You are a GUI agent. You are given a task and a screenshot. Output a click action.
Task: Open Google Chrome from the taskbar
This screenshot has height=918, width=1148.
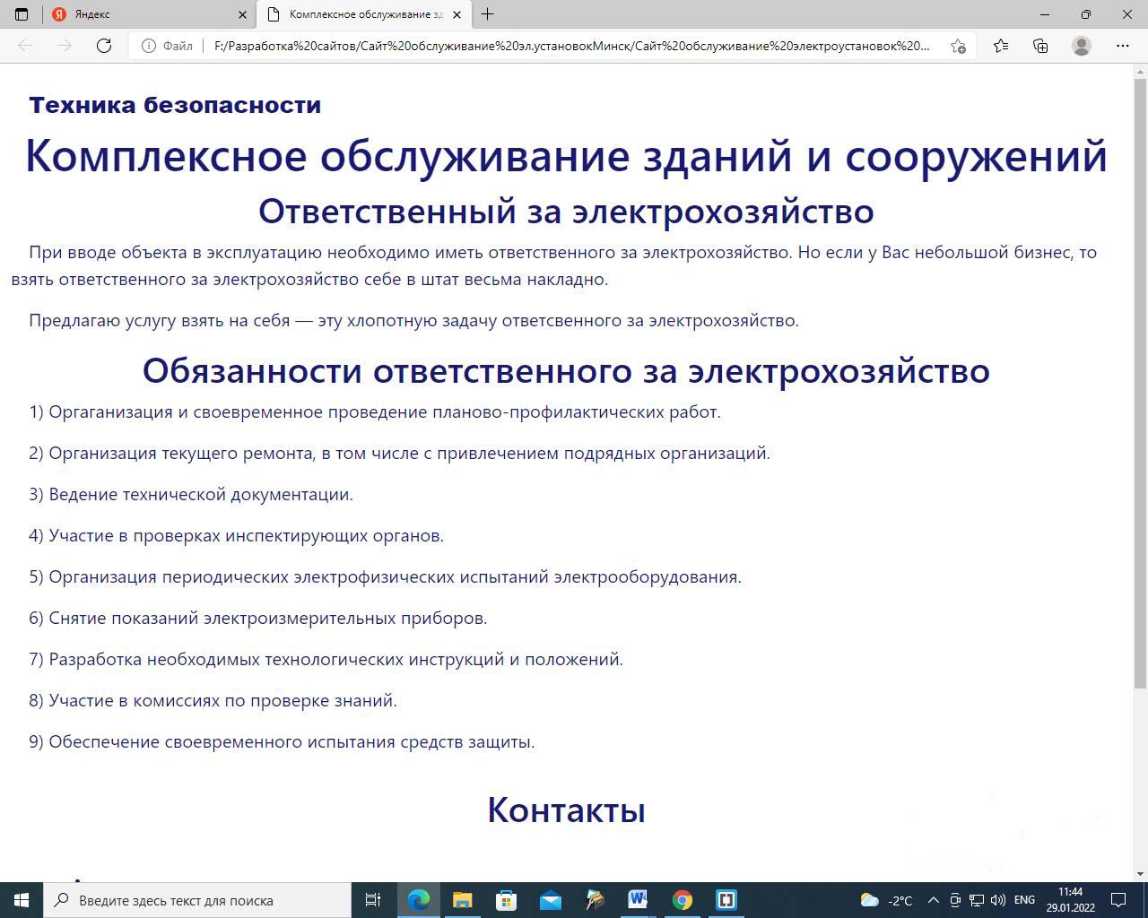click(x=683, y=900)
